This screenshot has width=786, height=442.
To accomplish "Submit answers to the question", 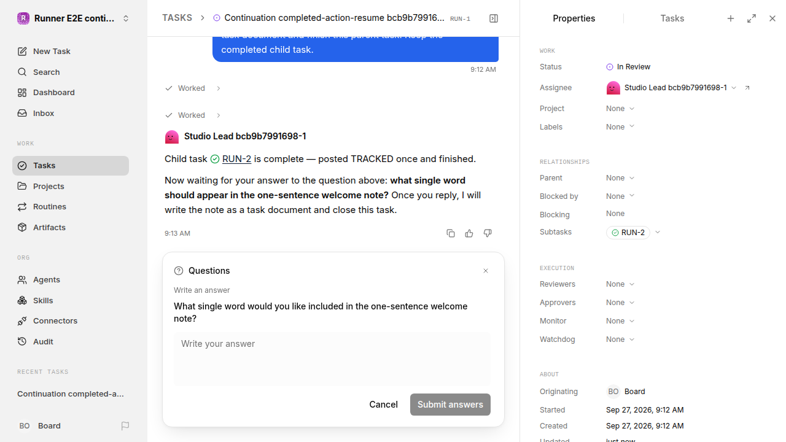I will 450,404.
